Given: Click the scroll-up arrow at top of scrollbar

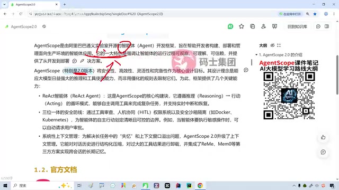Looking at the screenshot, I should (337, 21).
